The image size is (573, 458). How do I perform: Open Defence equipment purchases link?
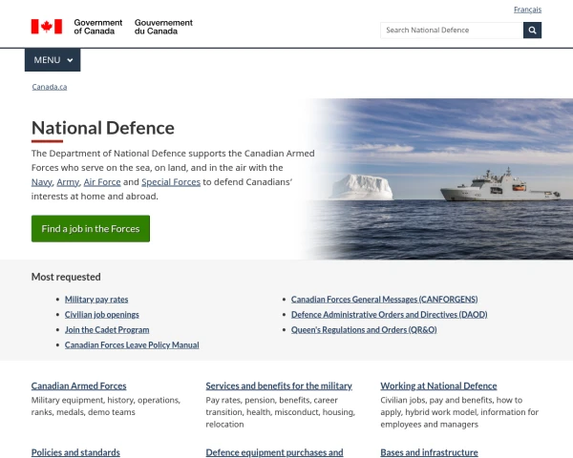pyautogui.click(x=274, y=452)
